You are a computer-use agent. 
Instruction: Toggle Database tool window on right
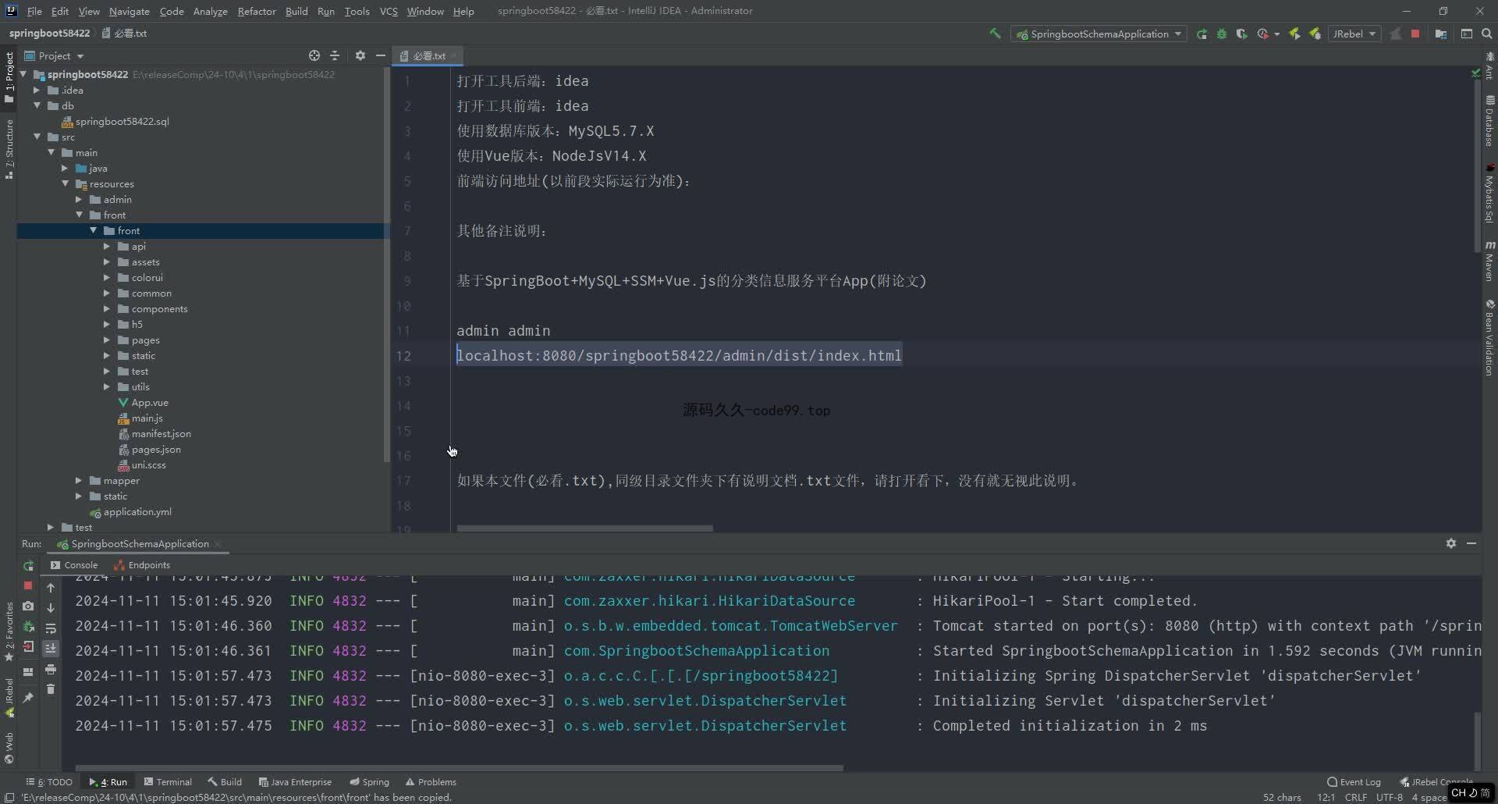click(1489, 121)
